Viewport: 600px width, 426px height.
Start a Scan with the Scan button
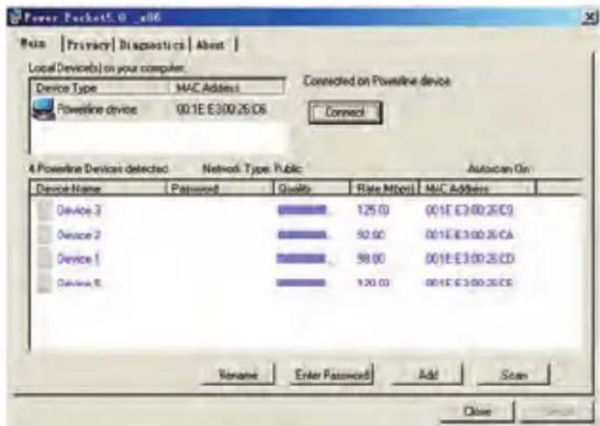coord(513,375)
